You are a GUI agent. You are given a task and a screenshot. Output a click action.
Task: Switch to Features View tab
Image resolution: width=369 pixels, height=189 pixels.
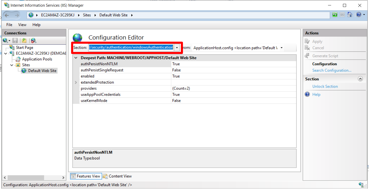click(x=86, y=176)
